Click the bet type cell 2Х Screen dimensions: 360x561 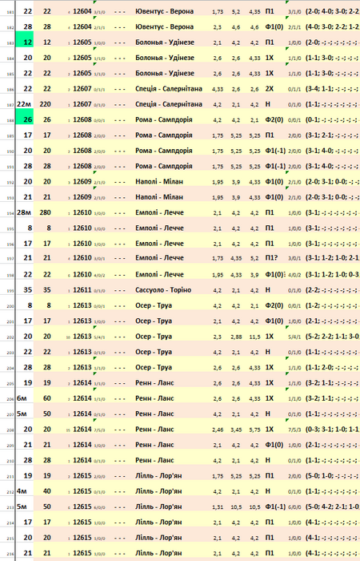pyautogui.click(x=270, y=88)
